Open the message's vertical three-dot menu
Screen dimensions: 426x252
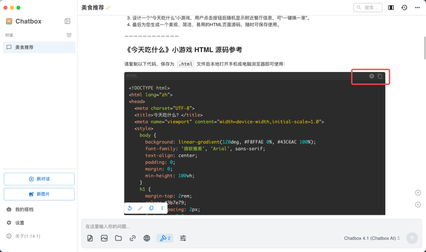pos(162,208)
